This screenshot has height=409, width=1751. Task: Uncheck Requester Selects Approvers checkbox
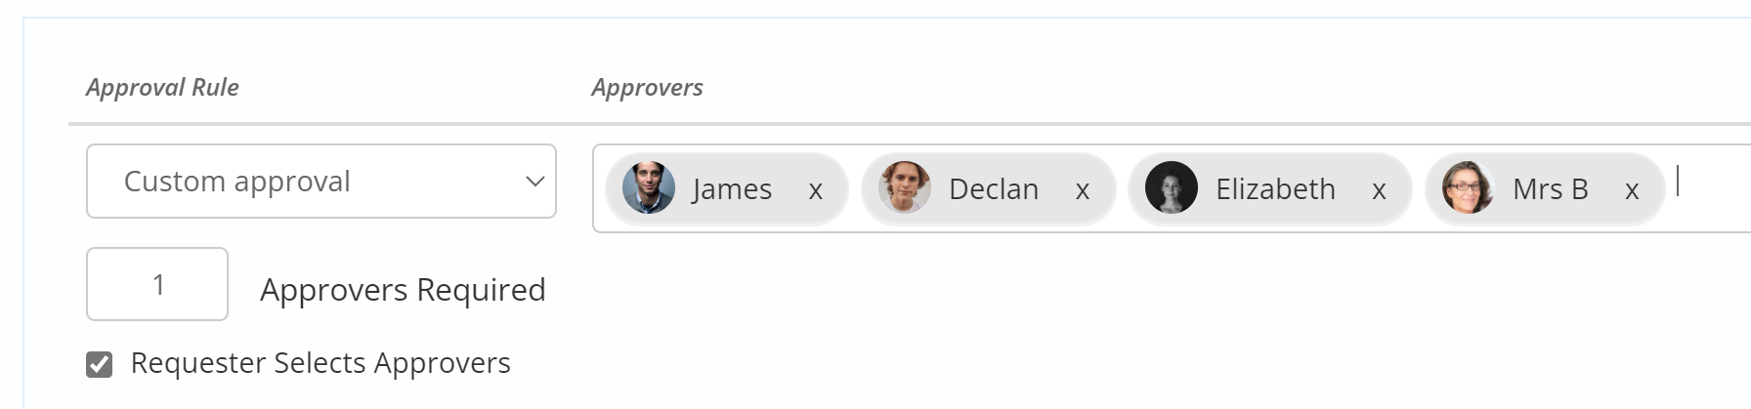pyautogui.click(x=99, y=364)
